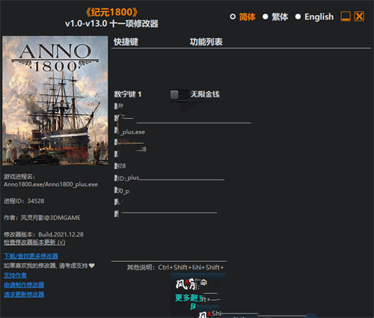Toggle the 无限金钱 switch
Image resolution: width=374 pixels, height=318 pixels.
pyautogui.click(x=179, y=94)
